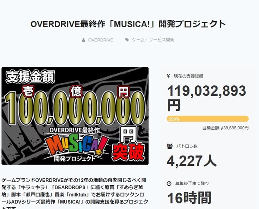This screenshot has height=209, width=259.
Task: Click the 299% funding progress bar
Action: 208,119
